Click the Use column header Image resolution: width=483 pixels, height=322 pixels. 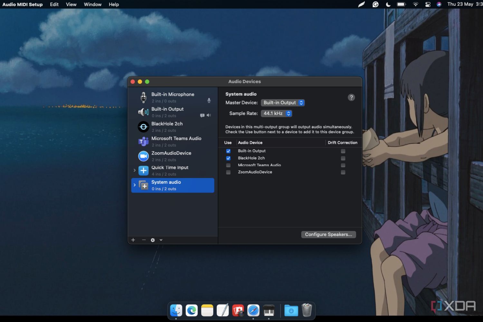click(228, 143)
